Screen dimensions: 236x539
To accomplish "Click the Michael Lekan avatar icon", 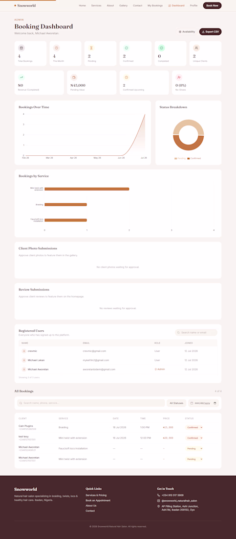I will pos(23,360).
